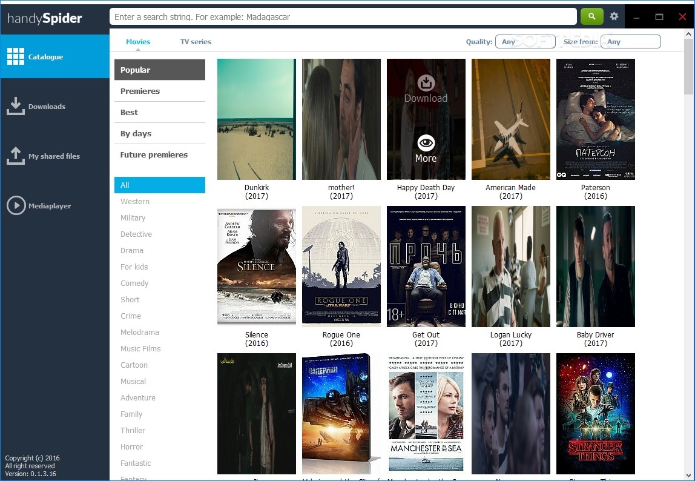This screenshot has height=481, width=695.
Task: Filter by Crime genre
Action: (x=131, y=316)
